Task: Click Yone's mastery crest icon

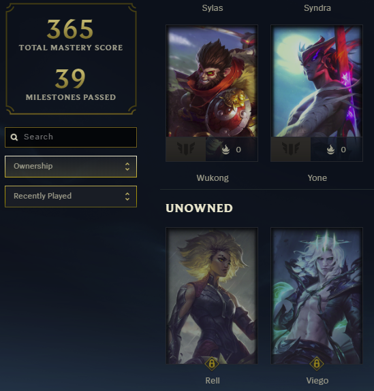Action: pos(291,149)
